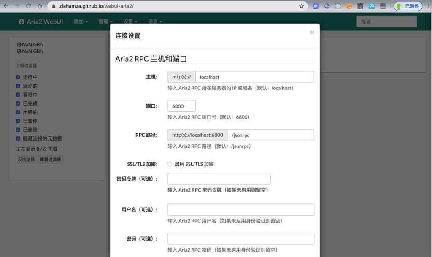
Task: Open the teal circular extension icon
Action: point(372,6)
